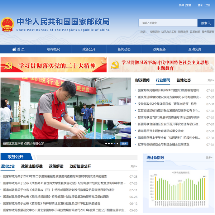The height and width of the screenshot is (215, 215).
Task: Expand 更多 beside 政府信息公开 tabs
Action: click(134, 166)
